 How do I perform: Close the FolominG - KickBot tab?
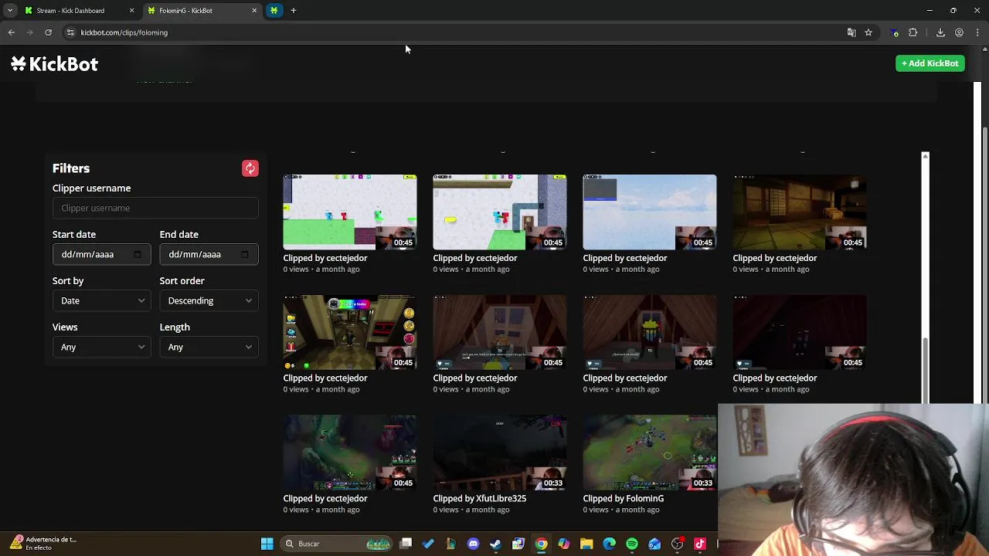[x=254, y=11]
